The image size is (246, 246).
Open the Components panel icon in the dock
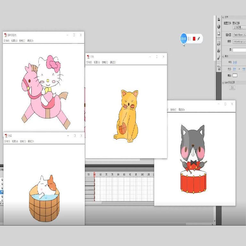click(x=219, y=51)
